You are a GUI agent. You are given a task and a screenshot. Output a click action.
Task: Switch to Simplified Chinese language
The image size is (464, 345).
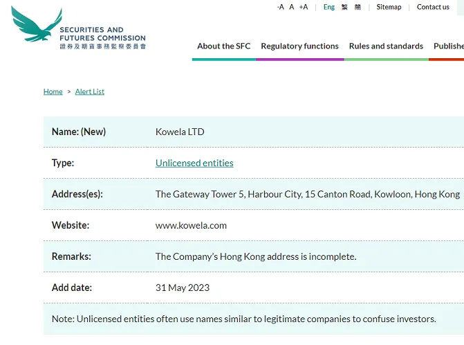tap(358, 7)
